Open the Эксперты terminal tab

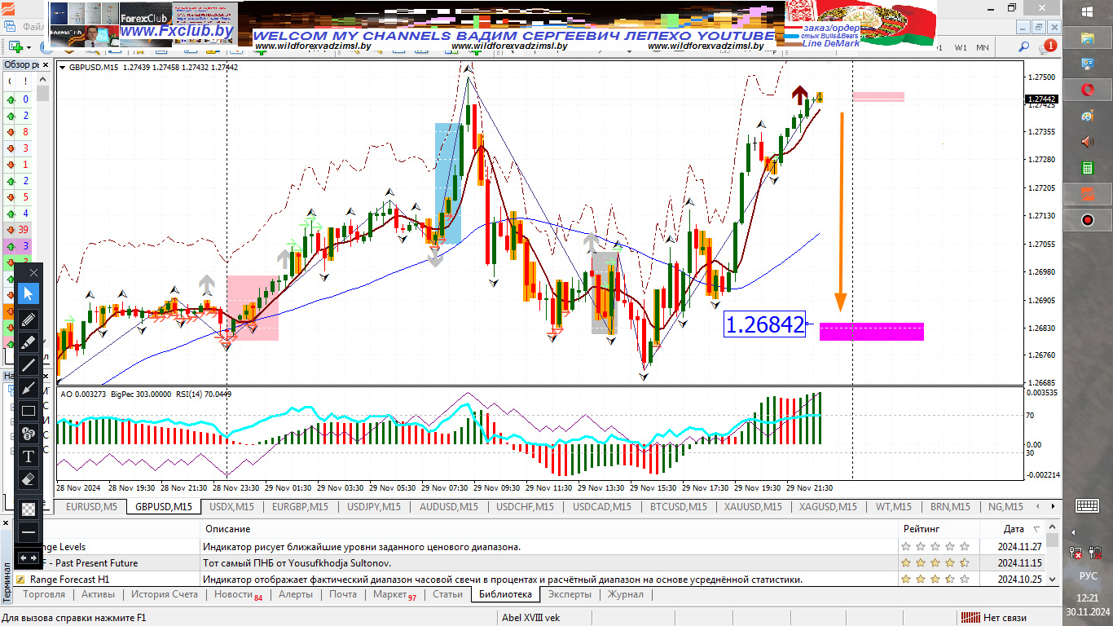coord(570,594)
